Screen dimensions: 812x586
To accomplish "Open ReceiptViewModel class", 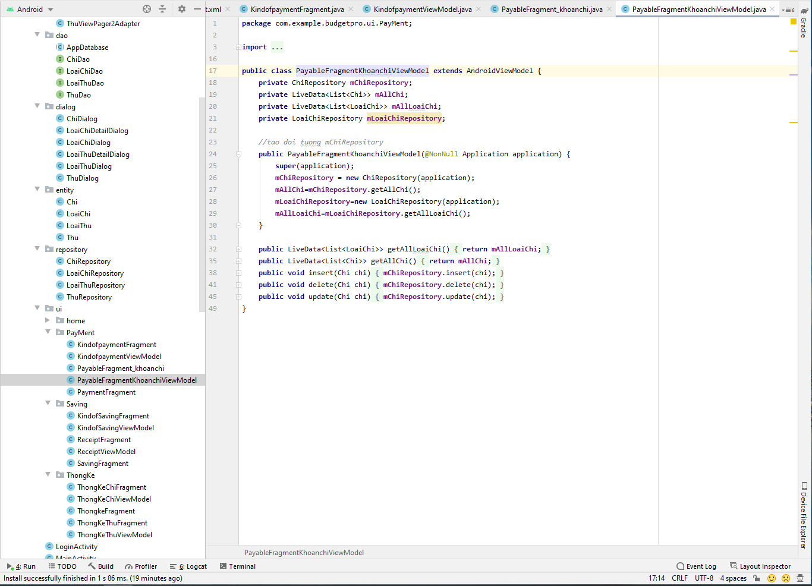I will point(106,452).
